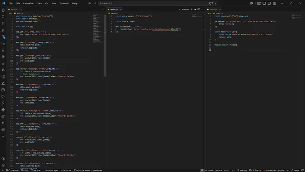Open the Run menu
The width and height of the screenshot is (305, 172).
pyautogui.click(x=54, y=4)
